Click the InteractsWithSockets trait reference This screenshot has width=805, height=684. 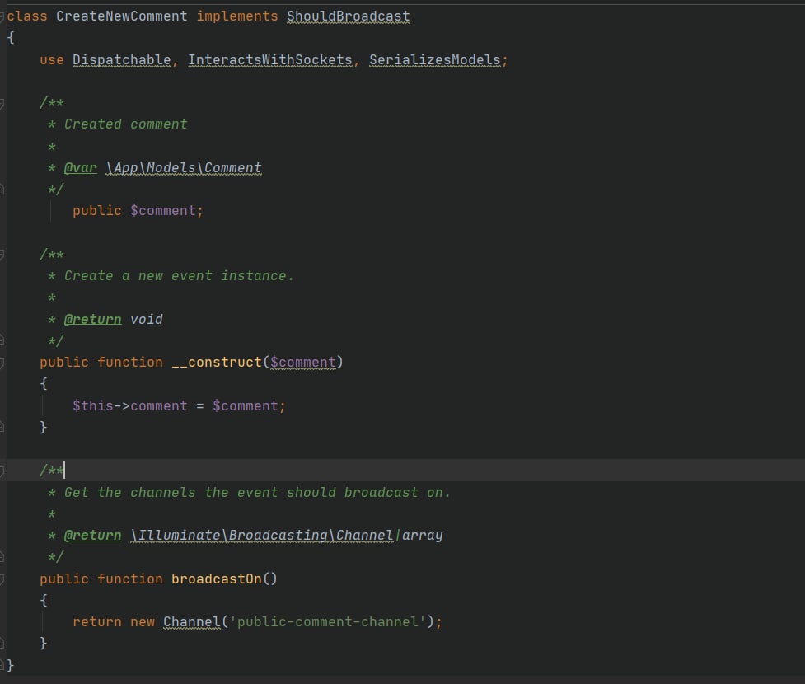pos(270,60)
